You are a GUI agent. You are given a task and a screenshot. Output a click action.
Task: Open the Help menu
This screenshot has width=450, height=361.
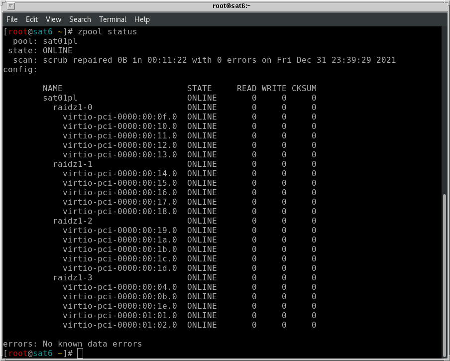click(x=142, y=19)
